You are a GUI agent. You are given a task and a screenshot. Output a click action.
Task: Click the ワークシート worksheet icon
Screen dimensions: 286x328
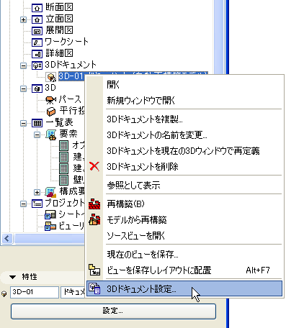pos(37,42)
